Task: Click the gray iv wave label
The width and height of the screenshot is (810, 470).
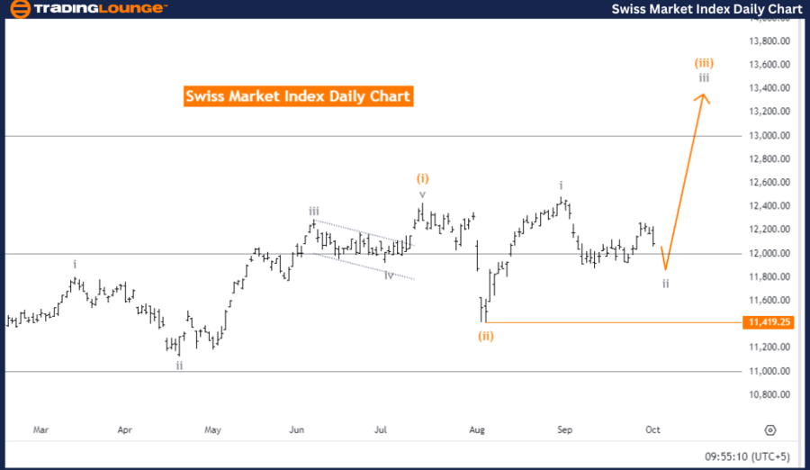Action: coord(389,275)
